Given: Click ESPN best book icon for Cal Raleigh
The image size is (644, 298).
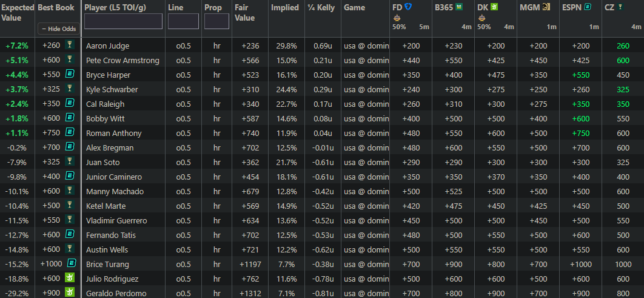Looking at the screenshot, I should 70,103.
